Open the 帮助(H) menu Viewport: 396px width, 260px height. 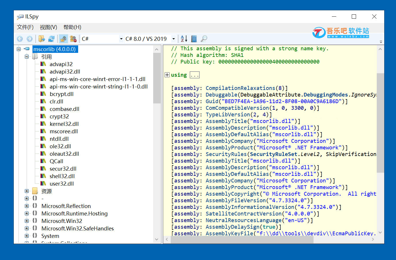(72, 27)
